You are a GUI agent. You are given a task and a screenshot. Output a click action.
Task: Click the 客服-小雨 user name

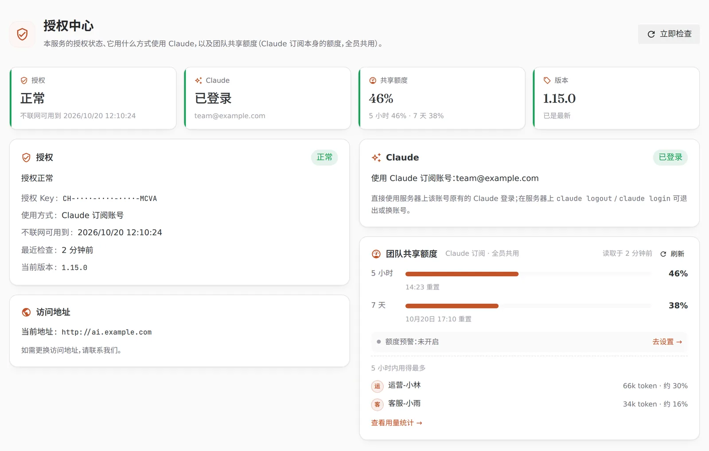pyautogui.click(x=404, y=404)
